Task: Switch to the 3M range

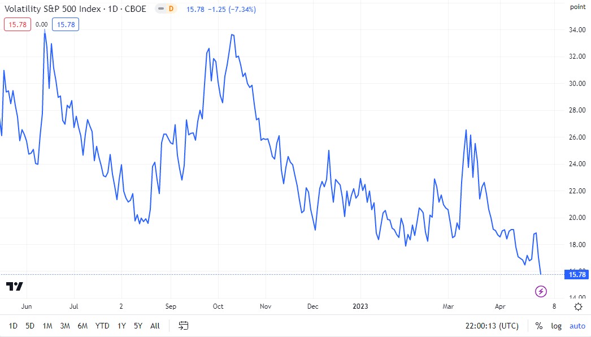Action: tap(65, 326)
